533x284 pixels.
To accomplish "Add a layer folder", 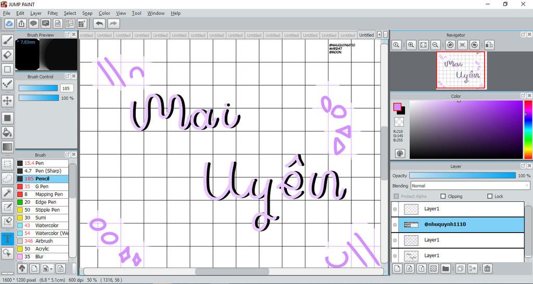I will pyautogui.click(x=446, y=268).
